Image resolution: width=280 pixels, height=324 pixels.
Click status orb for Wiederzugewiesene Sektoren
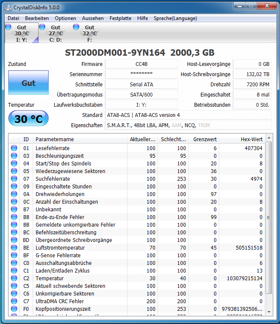(14, 171)
